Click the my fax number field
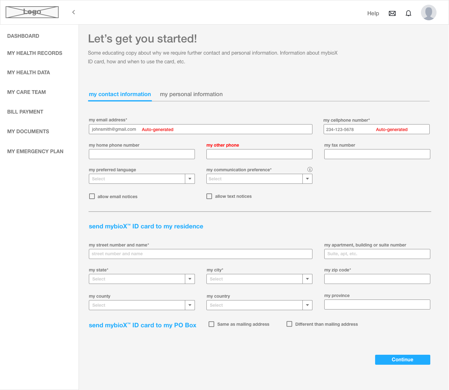The height and width of the screenshot is (390, 449). click(377, 154)
